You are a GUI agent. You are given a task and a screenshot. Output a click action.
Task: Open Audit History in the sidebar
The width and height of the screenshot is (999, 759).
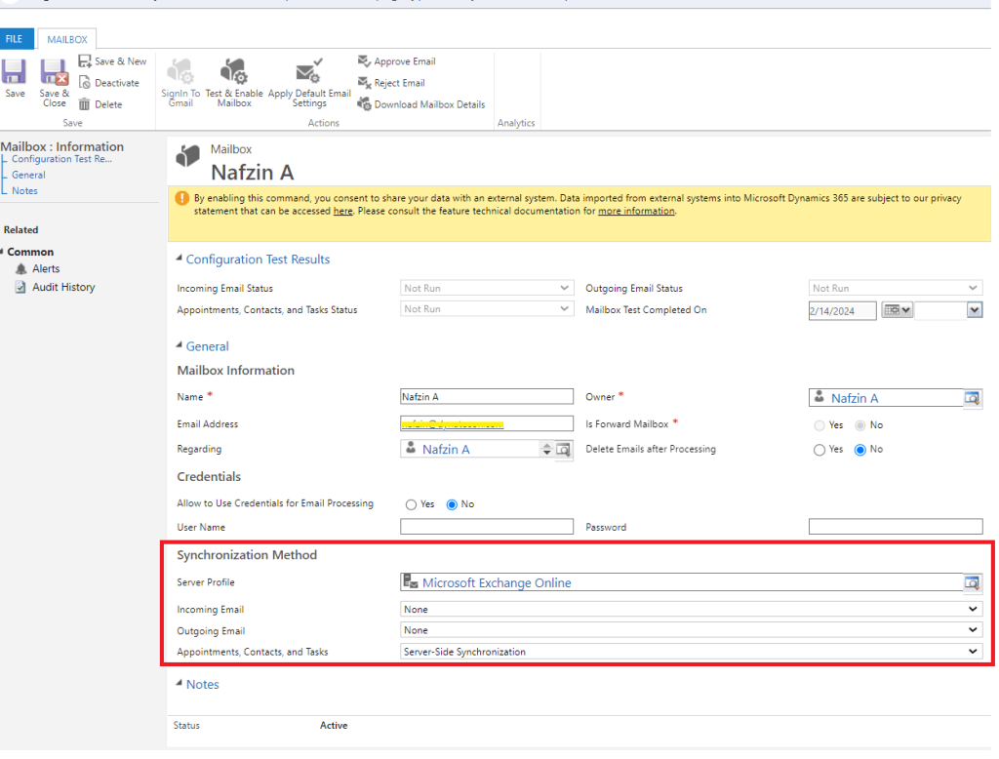63,287
